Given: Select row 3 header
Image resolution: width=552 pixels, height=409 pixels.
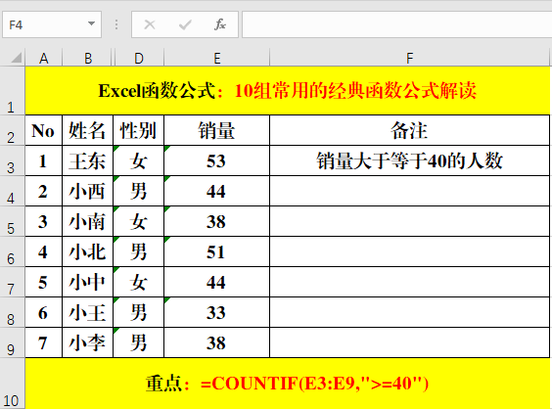Looking at the screenshot, I should [x=13, y=160].
